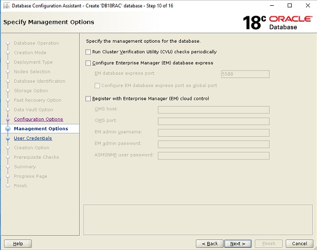Click Prerequisite Checks step label
317x250 pixels.
point(36,157)
